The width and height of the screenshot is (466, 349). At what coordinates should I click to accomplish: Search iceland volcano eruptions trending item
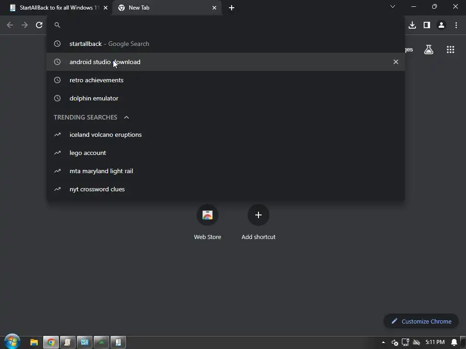(x=226, y=135)
